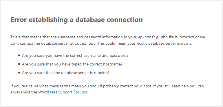Click the bullet before correct hostname question
Screen dimensions: 223x107
(19, 64)
